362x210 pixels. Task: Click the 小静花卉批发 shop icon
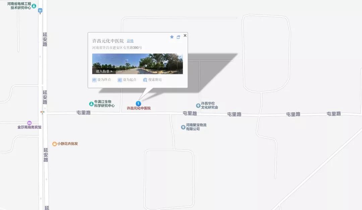click(55, 144)
